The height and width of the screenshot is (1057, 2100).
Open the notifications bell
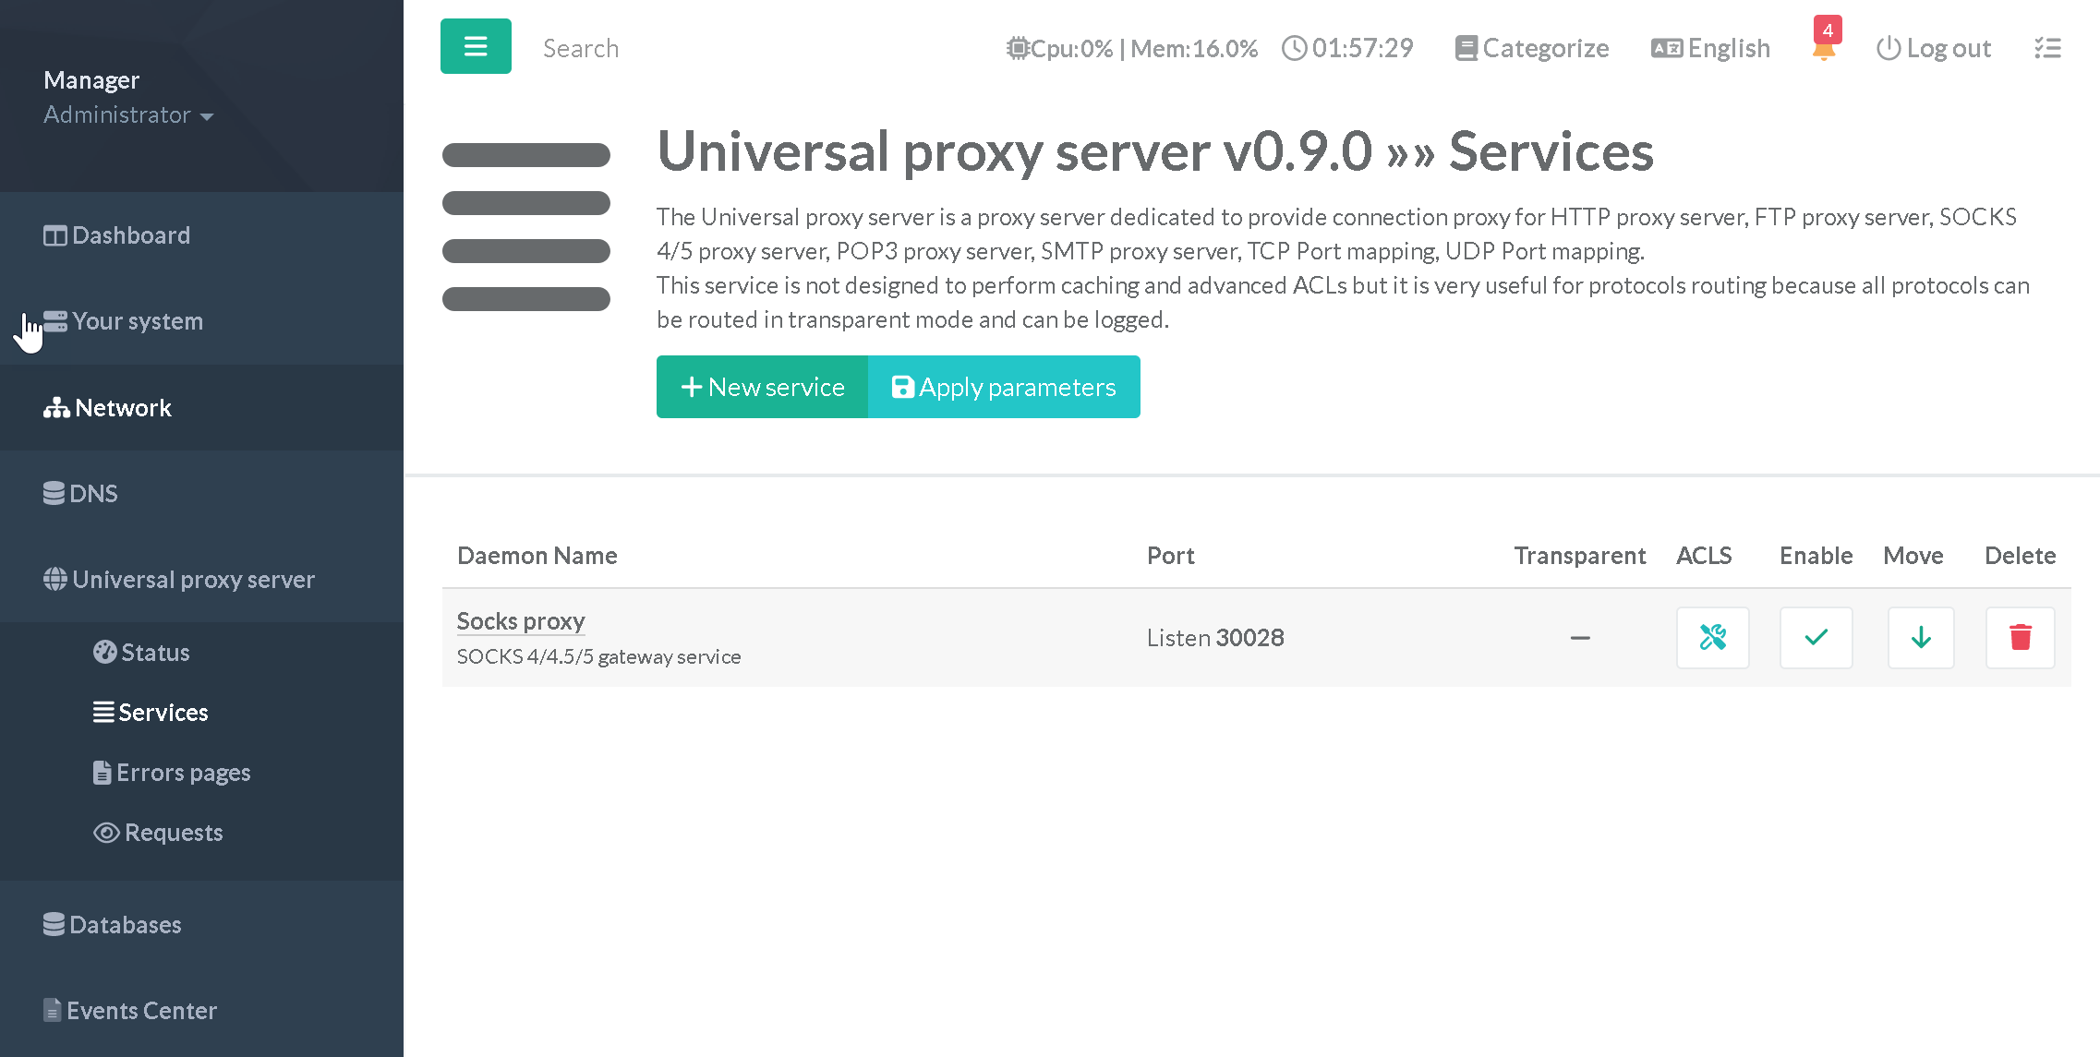[x=1824, y=48]
